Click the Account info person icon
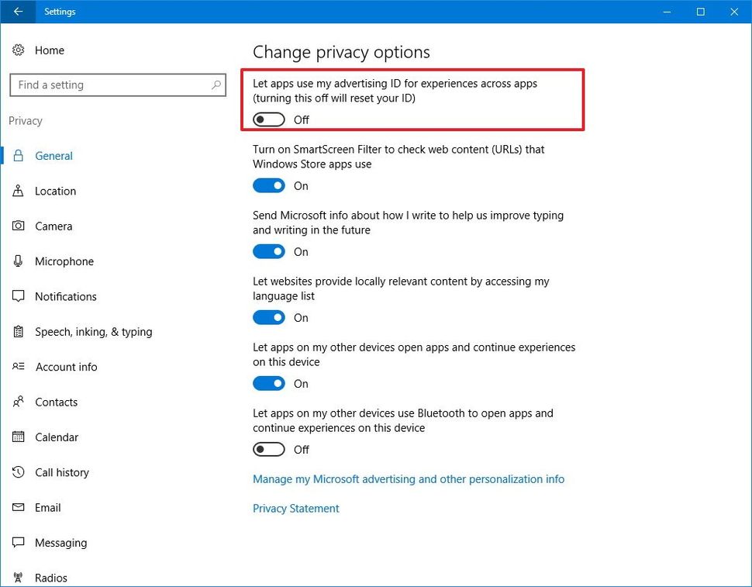The image size is (752, 587). 18,367
